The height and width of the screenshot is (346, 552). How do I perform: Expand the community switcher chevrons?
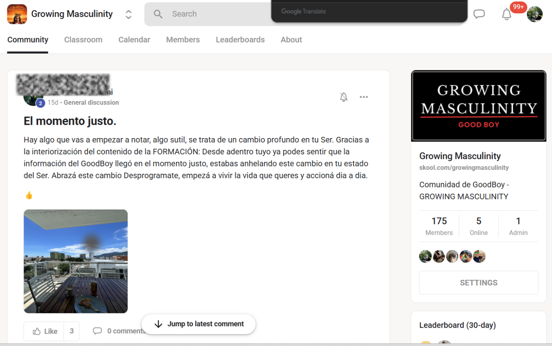(x=129, y=14)
